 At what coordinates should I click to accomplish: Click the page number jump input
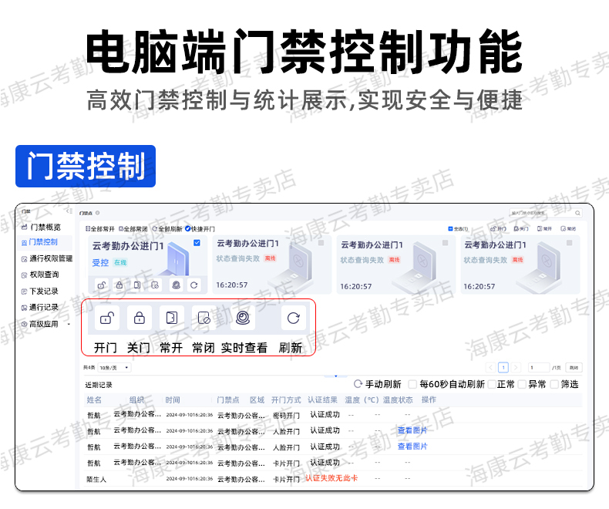tap(538, 368)
